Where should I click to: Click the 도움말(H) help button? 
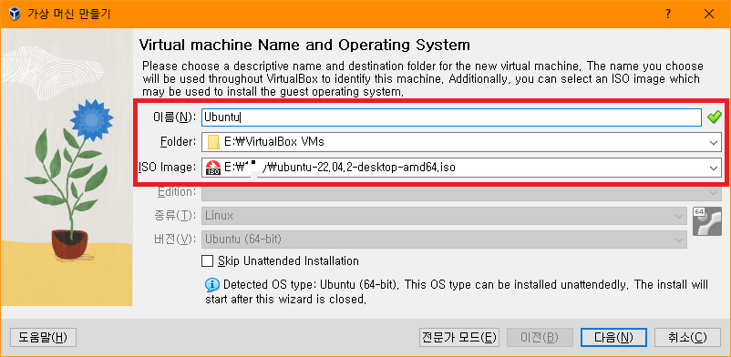pos(43,337)
